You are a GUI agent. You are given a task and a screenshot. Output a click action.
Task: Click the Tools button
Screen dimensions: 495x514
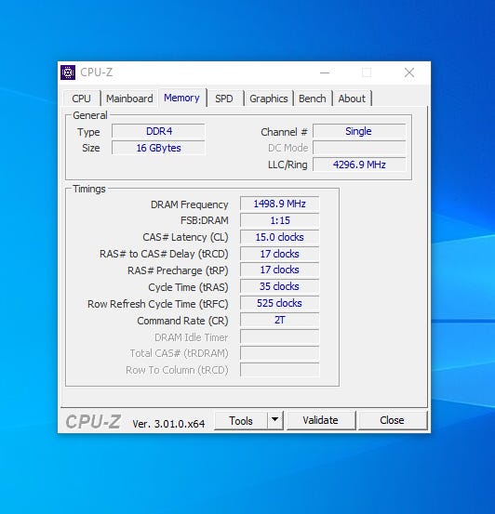(x=241, y=420)
